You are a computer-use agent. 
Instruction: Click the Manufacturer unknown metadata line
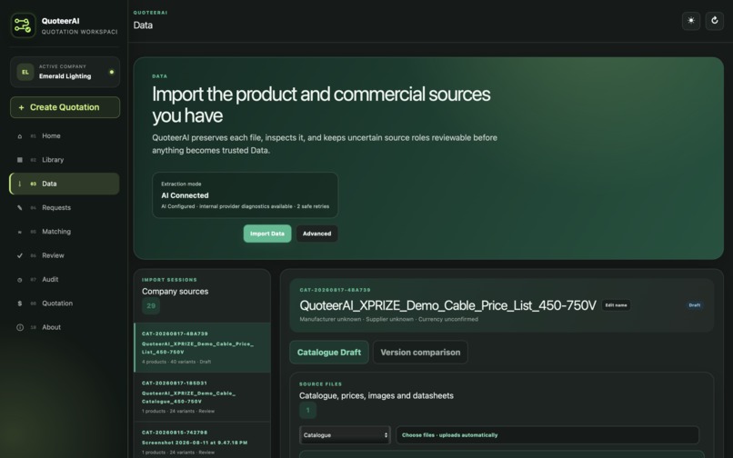[389, 319]
